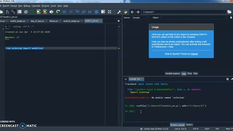Click the Open file folder icon in toolbar
This screenshot has height=131, width=233.
coord(1,12)
